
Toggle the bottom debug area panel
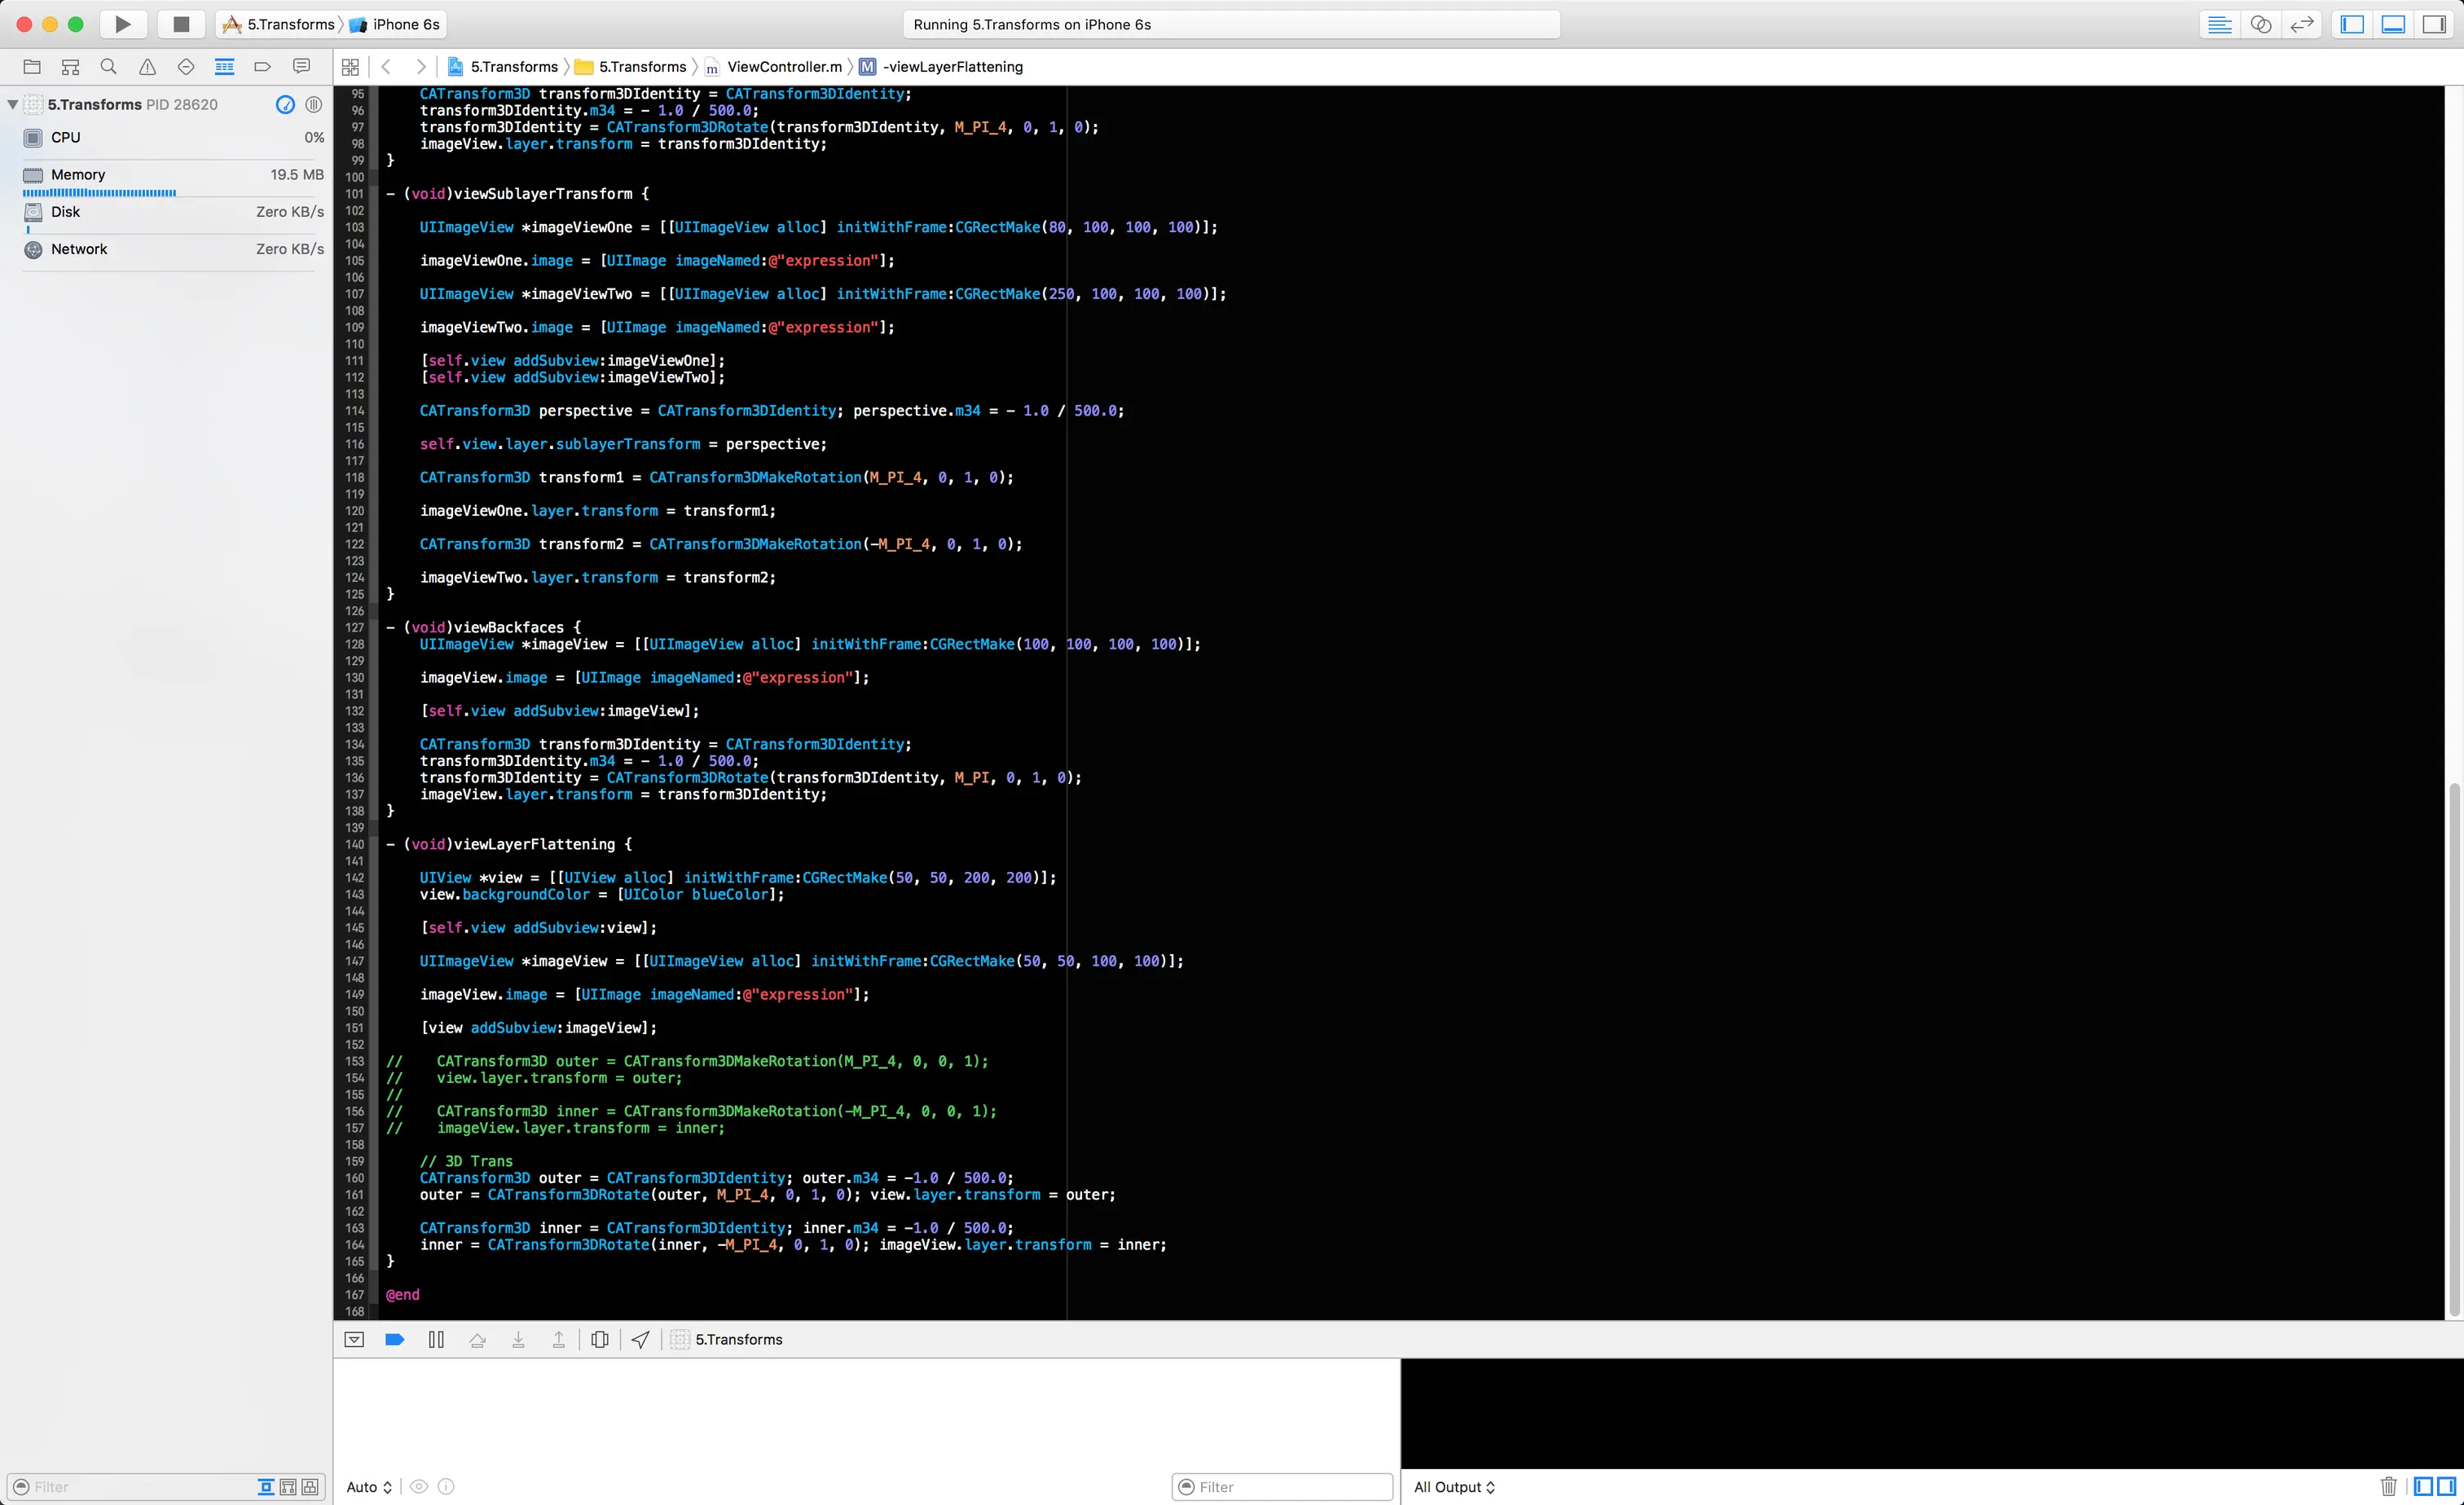click(x=2393, y=24)
